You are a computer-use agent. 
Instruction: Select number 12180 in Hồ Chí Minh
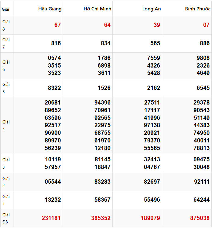point(102,148)
